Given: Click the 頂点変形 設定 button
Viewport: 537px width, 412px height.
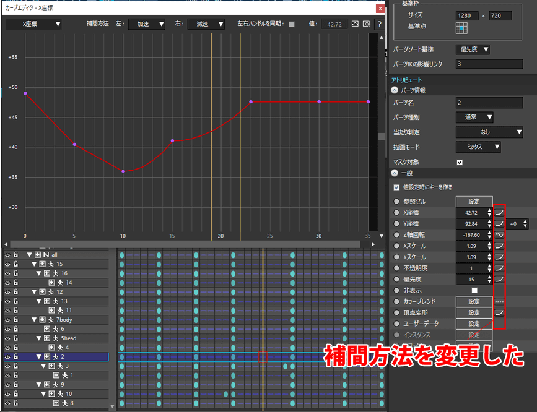Looking at the screenshot, I should point(474,312).
